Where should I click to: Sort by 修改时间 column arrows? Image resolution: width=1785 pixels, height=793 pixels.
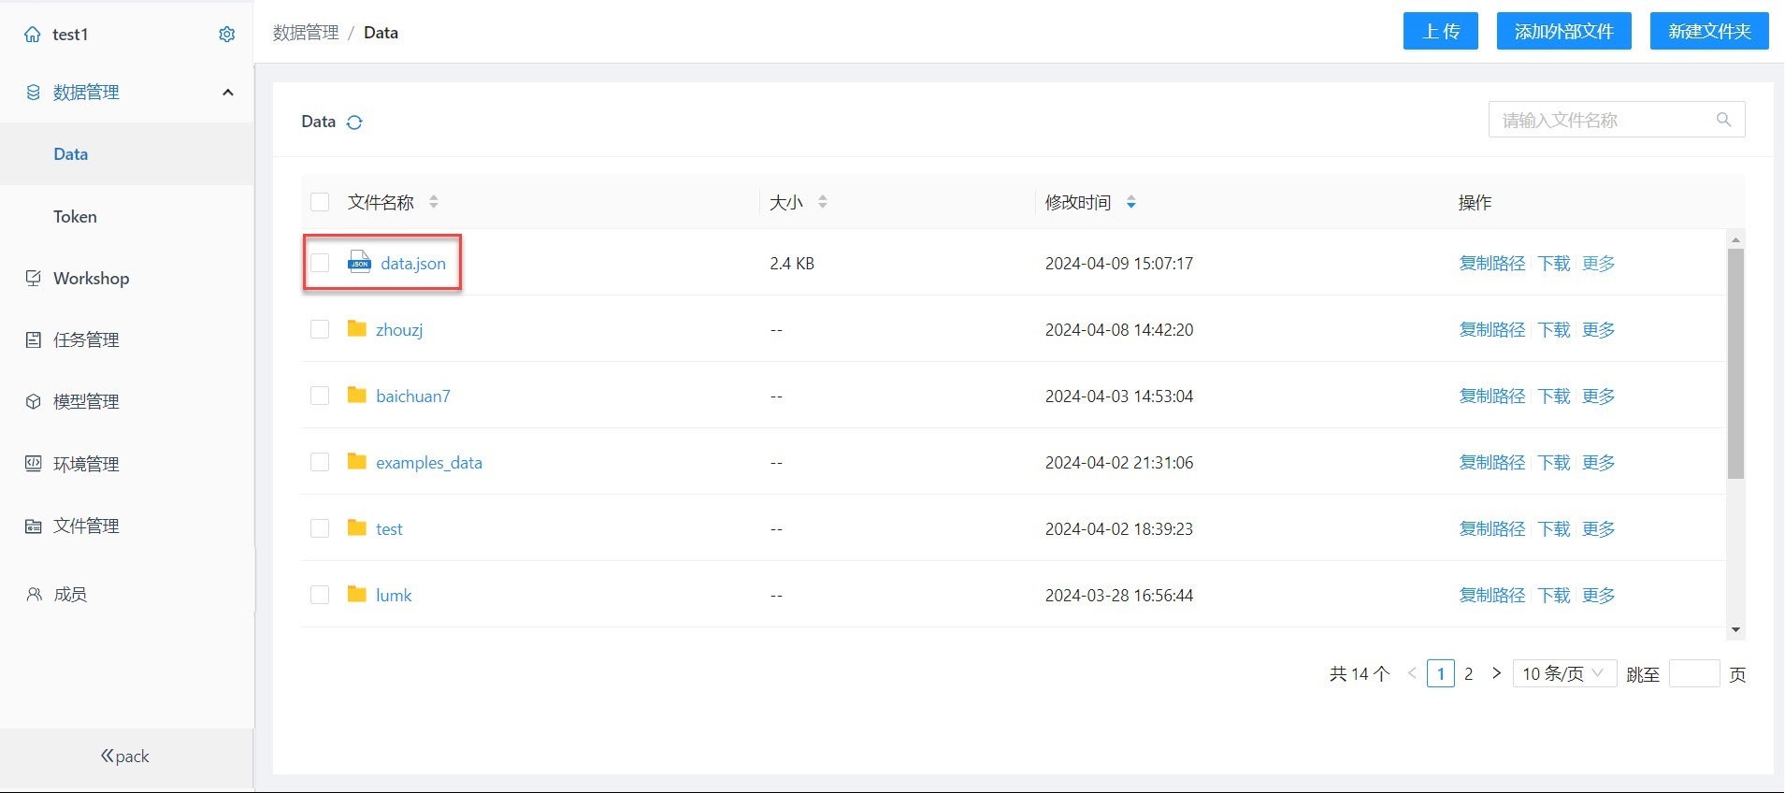click(x=1130, y=202)
